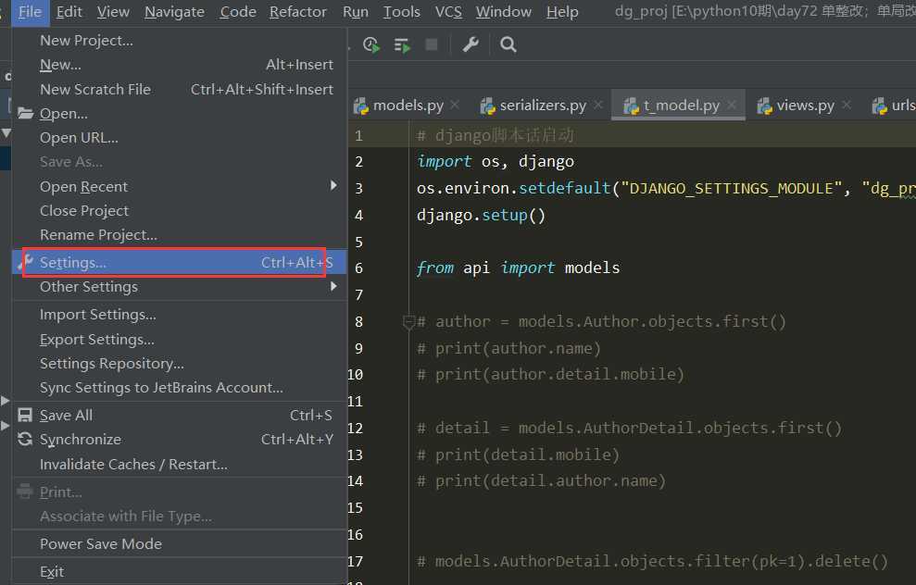Click the printer icon beside Print...

(x=25, y=492)
